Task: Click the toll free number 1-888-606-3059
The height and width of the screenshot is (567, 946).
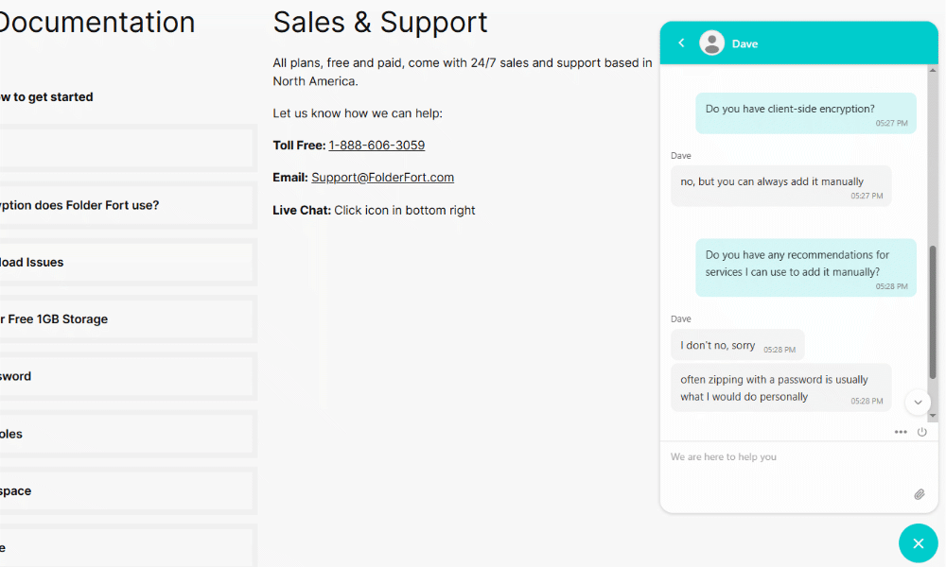Action: [377, 146]
